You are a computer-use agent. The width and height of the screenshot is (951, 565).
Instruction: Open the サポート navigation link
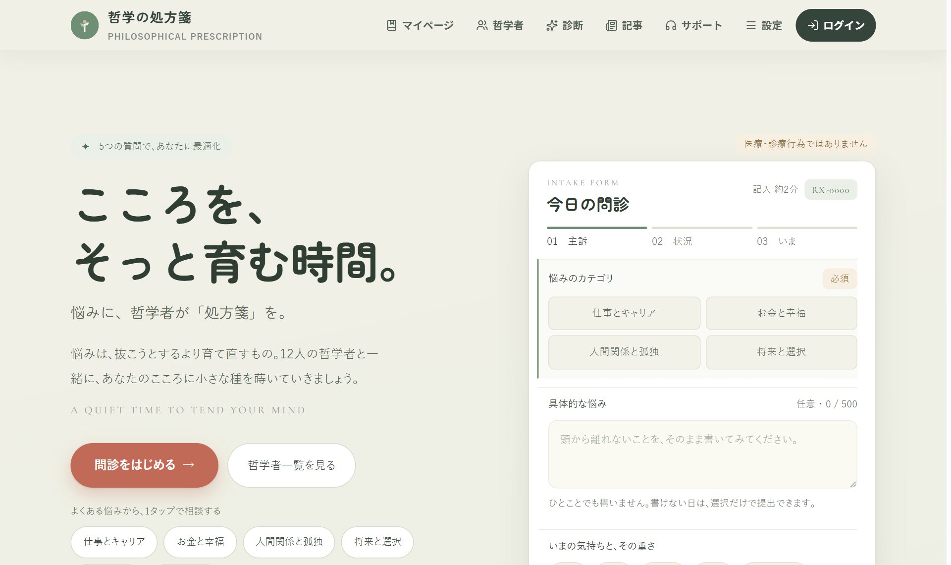pyautogui.click(x=694, y=25)
